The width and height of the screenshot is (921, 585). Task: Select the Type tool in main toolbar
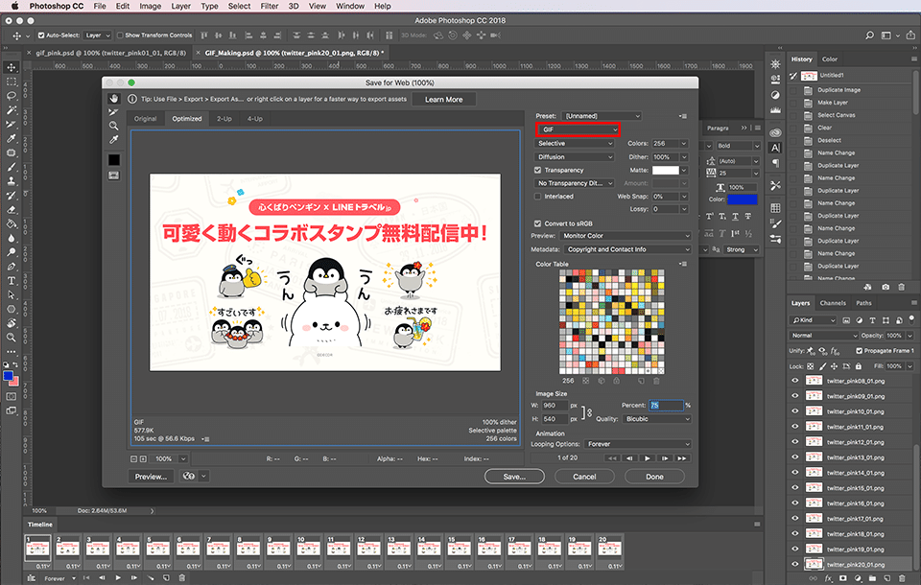click(x=11, y=281)
